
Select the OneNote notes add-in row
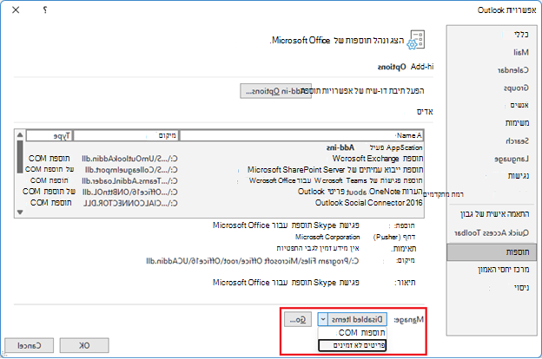[x=224, y=192]
